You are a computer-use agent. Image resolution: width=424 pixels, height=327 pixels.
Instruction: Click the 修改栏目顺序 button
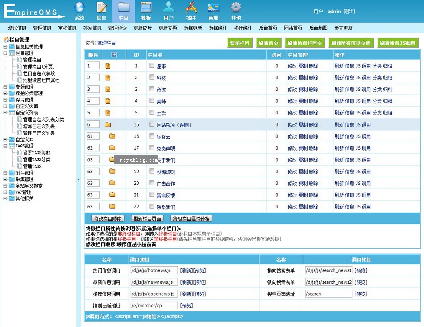(x=108, y=218)
